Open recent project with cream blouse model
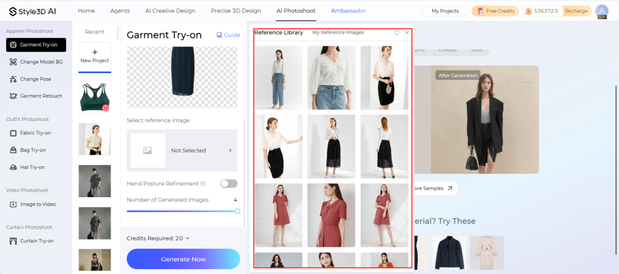The height and width of the screenshot is (274, 619). coord(95,139)
